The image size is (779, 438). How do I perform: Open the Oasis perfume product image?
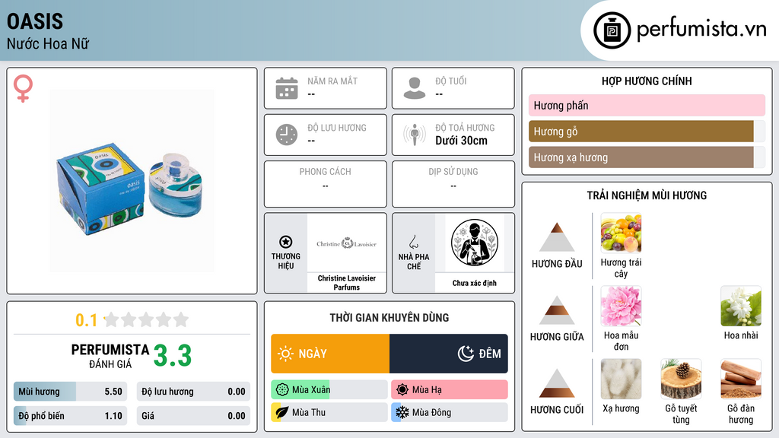(132, 181)
